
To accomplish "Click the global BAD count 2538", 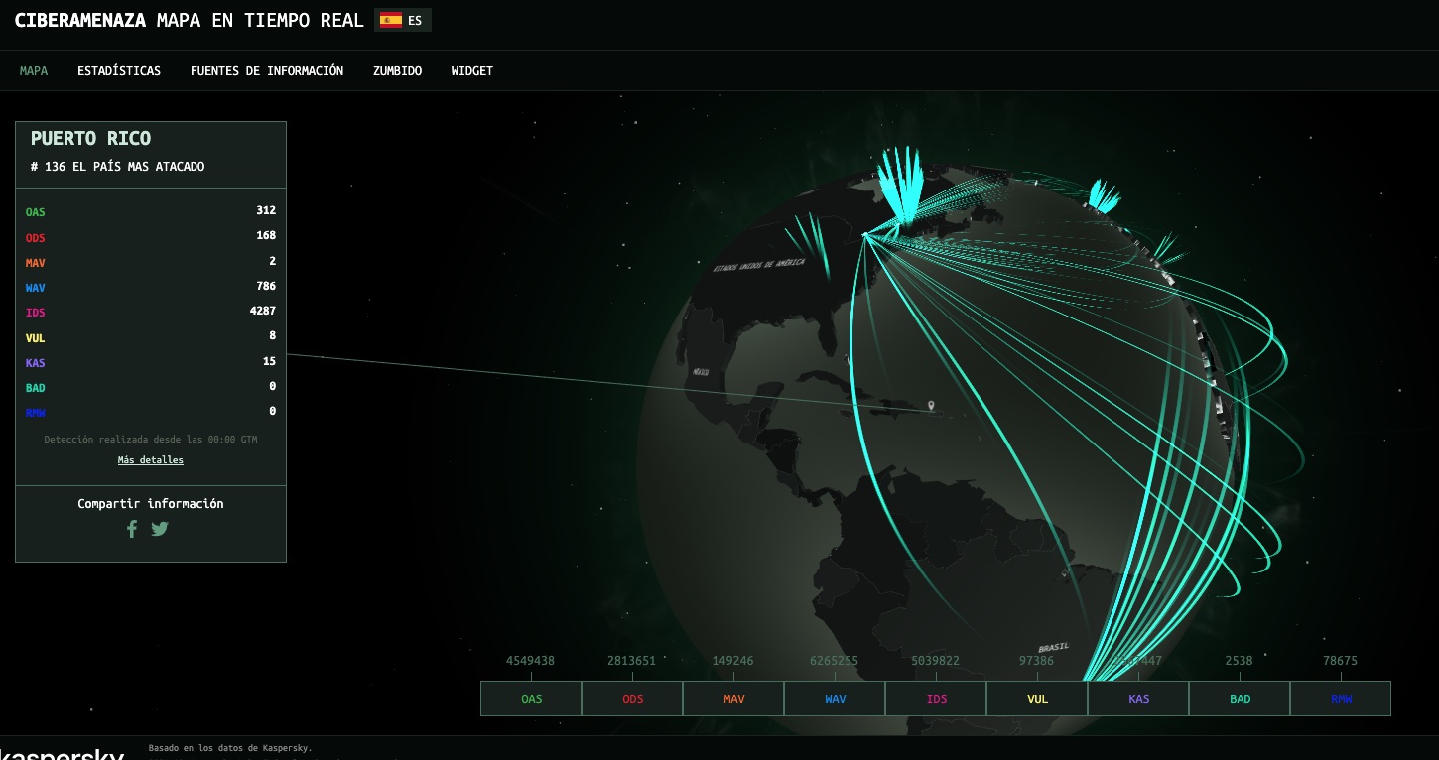I will point(1239,661).
